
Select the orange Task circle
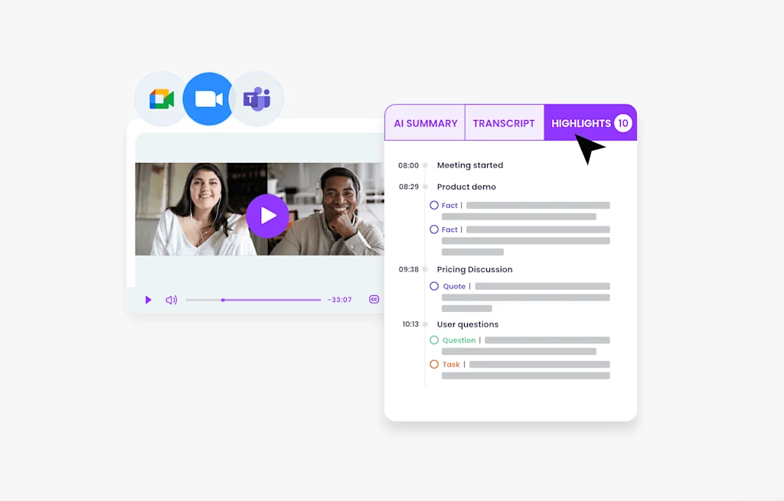[x=434, y=364]
